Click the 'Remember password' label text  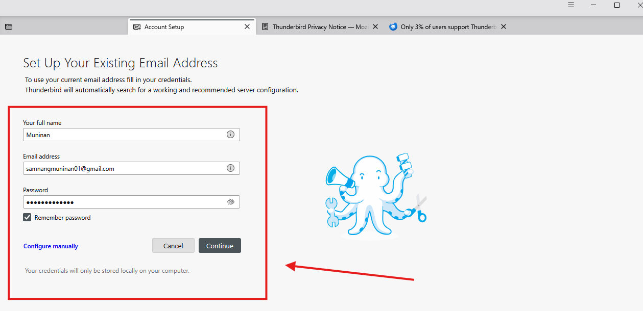coord(62,218)
